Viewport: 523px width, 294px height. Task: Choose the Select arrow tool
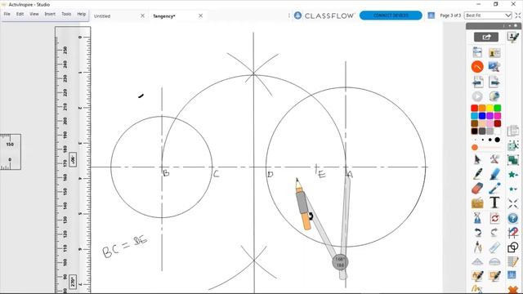477,159
